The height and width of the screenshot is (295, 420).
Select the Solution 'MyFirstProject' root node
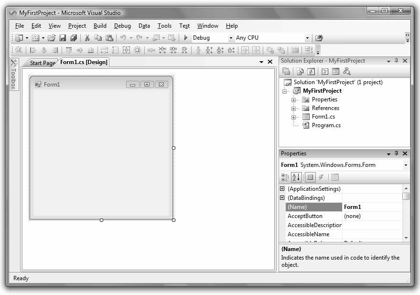338,82
